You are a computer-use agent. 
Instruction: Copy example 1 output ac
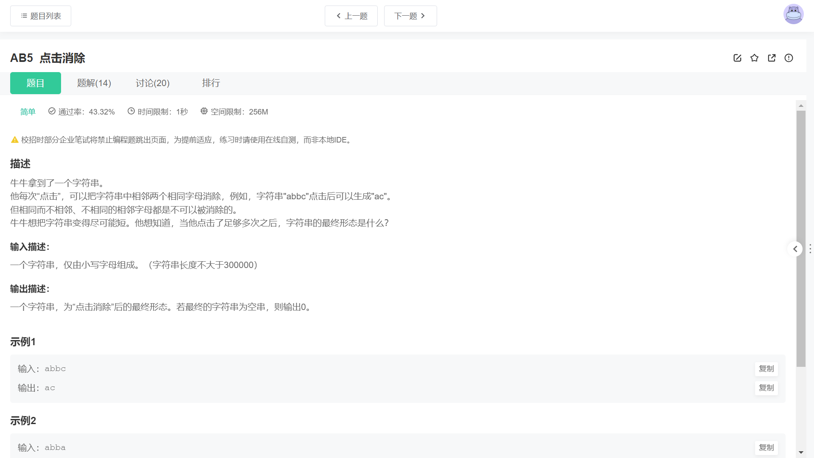pyautogui.click(x=766, y=388)
